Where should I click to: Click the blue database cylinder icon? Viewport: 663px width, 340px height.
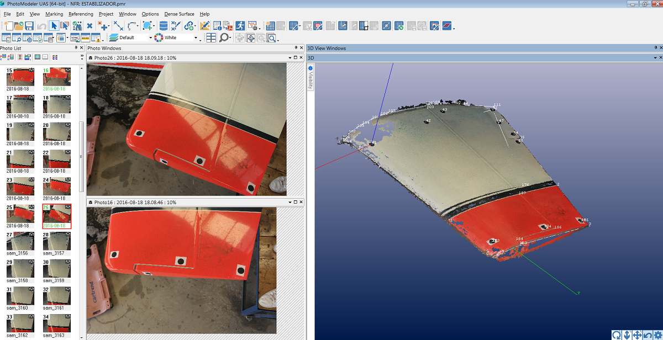click(163, 26)
